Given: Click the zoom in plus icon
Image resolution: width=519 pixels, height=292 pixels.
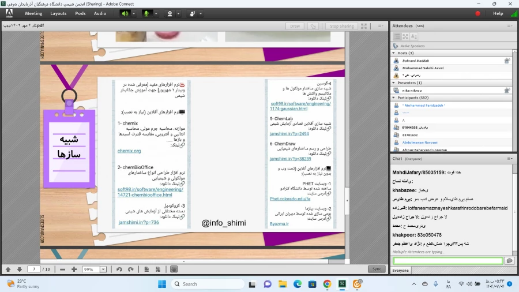Looking at the screenshot, I should click(x=74, y=269).
